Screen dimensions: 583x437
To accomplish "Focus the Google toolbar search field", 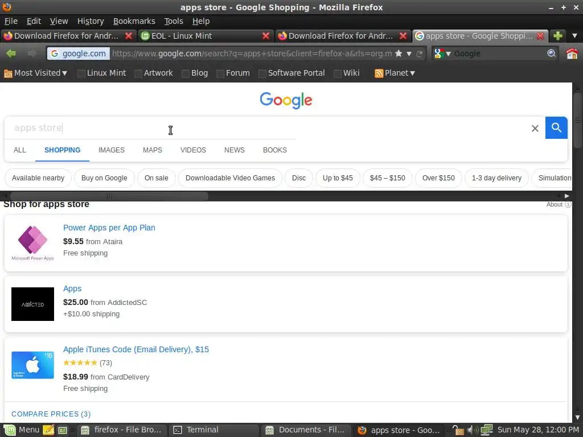I will click(499, 53).
